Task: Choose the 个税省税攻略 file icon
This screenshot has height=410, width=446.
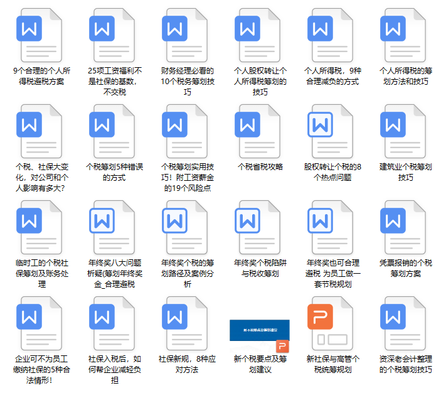Action: tap(258, 131)
